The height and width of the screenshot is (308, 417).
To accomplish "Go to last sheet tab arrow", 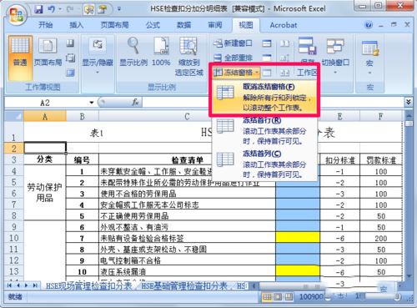I will [x=35, y=285].
